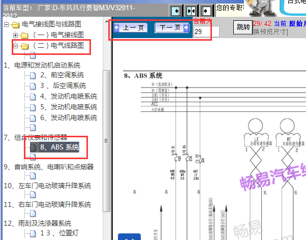The image size is (306, 240).
Task: Open 13、位置灯 tree item
Action: 59,233
